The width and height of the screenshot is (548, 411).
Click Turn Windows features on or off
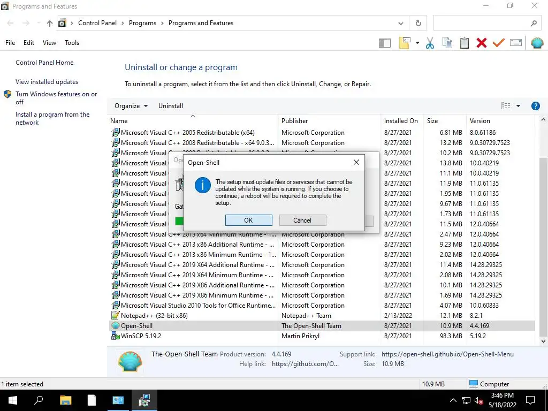pos(56,98)
